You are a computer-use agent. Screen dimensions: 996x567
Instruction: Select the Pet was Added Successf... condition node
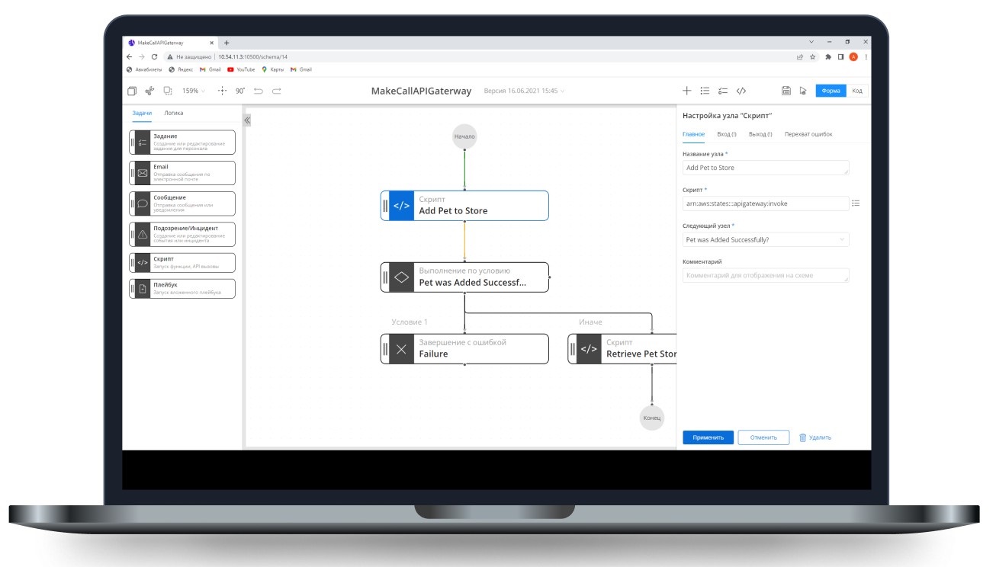click(x=464, y=277)
